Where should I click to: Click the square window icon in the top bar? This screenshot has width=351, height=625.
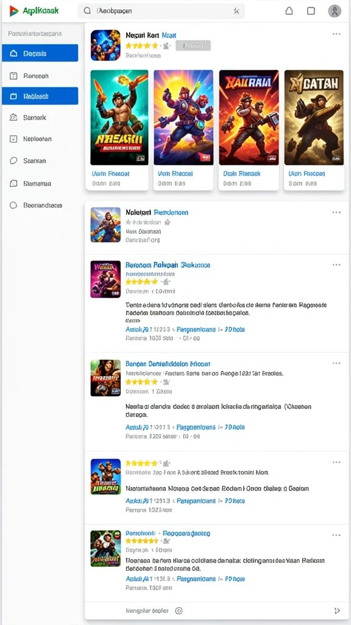[311, 11]
